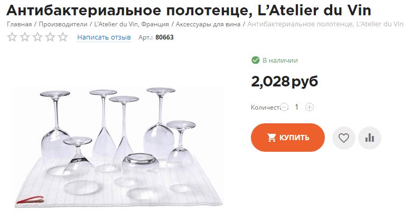
Task: Click the wine glasses product image
Action: click(x=118, y=148)
